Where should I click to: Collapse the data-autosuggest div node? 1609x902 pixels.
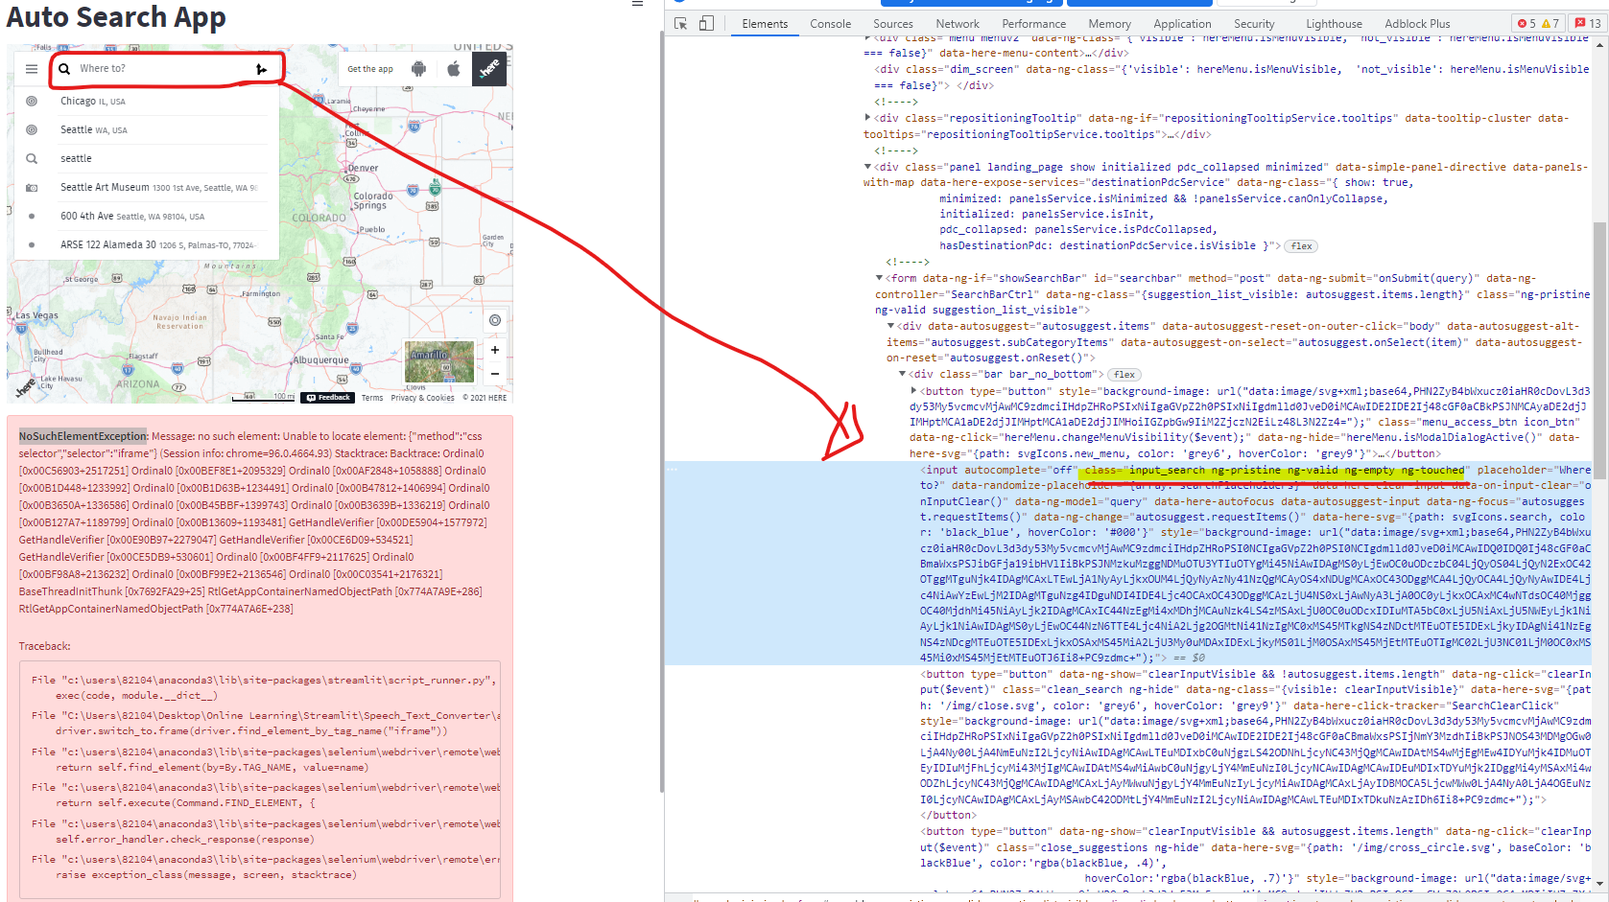pos(891,326)
